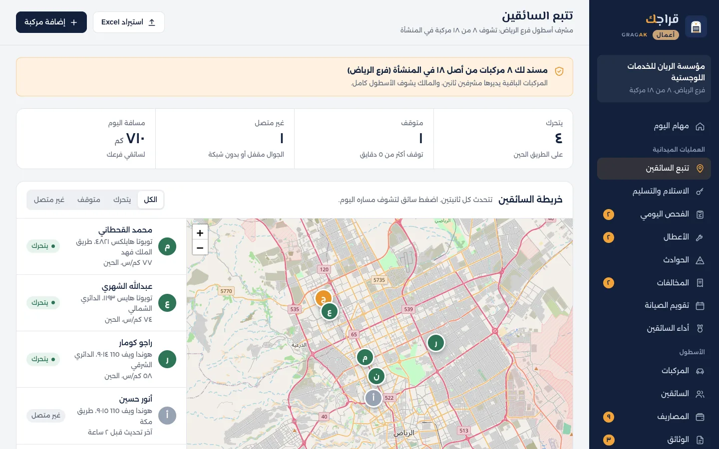Image resolution: width=719 pixels, height=449 pixels.
Task: Select driver محمد القحطاني in the list
Action: coord(101,246)
